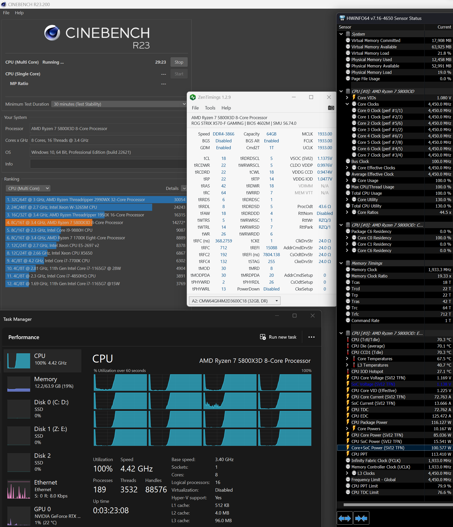Click Run new task icon in Task Manager
The width and height of the screenshot is (453, 527).
[x=263, y=337]
